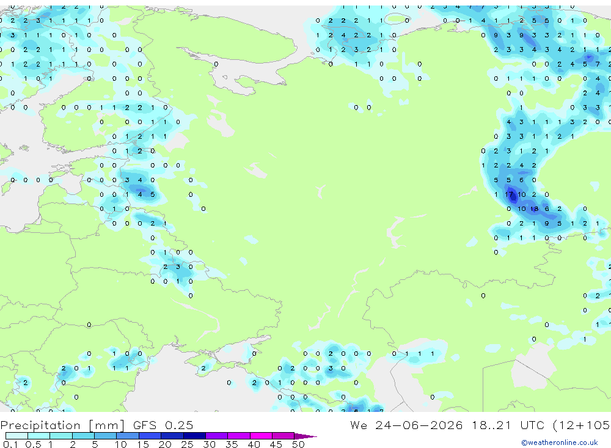Click the "We 24-06-2026" date text
The height and width of the screenshot is (448, 611).
click(406, 425)
